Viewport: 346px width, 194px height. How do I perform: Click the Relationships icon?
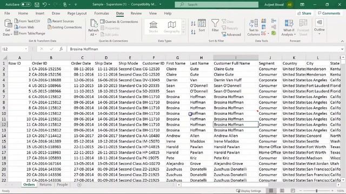pos(274,27)
